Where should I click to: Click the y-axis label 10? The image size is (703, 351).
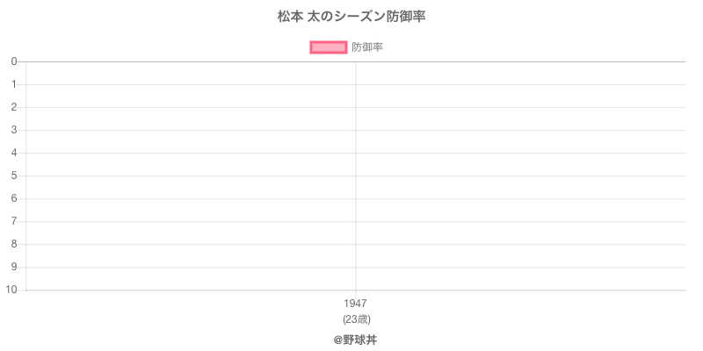tap(11, 290)
